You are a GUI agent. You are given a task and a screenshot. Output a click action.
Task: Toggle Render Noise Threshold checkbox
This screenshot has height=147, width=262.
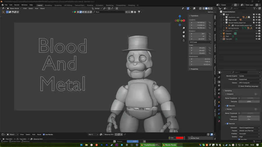click(x=239, y=113)
